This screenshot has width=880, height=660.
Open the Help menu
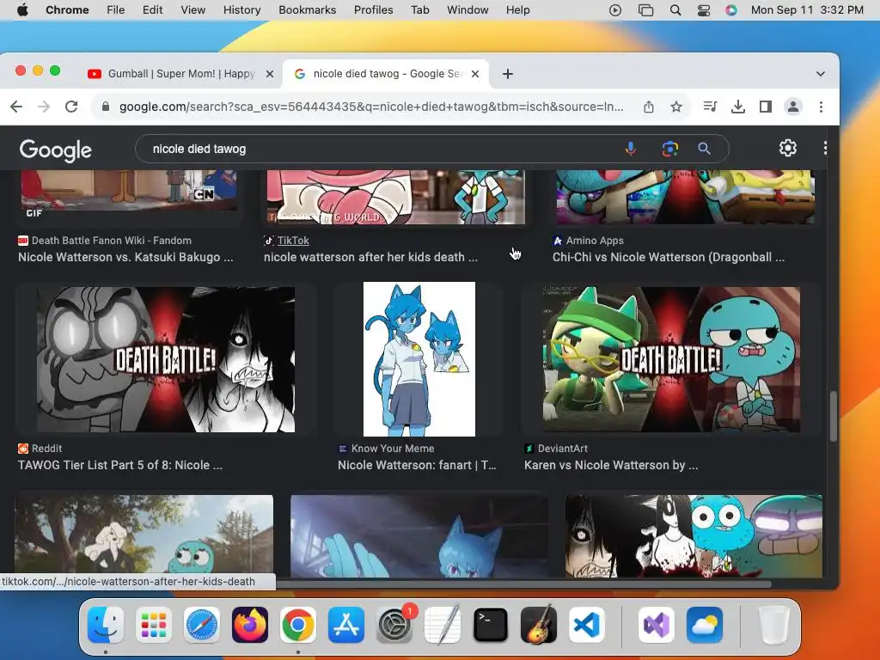coord(517,10)
